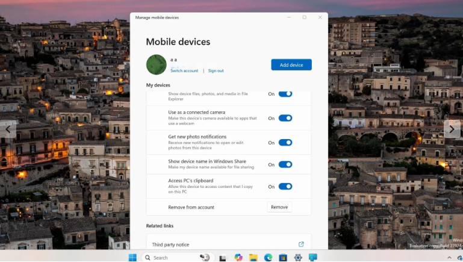Switch off Access PC's clipboard
The height and width of the screenshot is (262, 463).
point(285,187)
